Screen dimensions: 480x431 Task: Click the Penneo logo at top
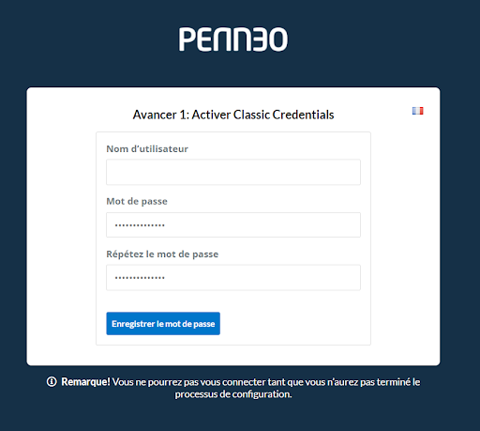pos(233,39)
